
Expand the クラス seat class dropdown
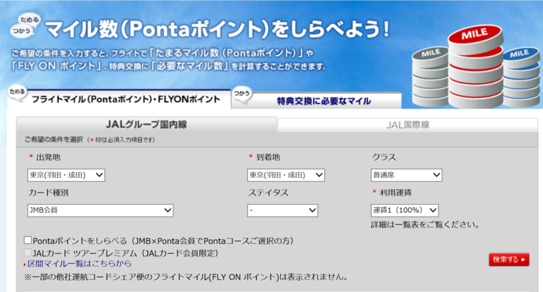pos(406,175)
